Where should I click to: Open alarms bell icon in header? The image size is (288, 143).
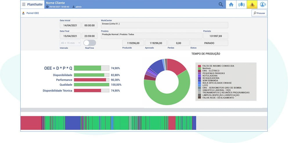[x=242, y=4]
